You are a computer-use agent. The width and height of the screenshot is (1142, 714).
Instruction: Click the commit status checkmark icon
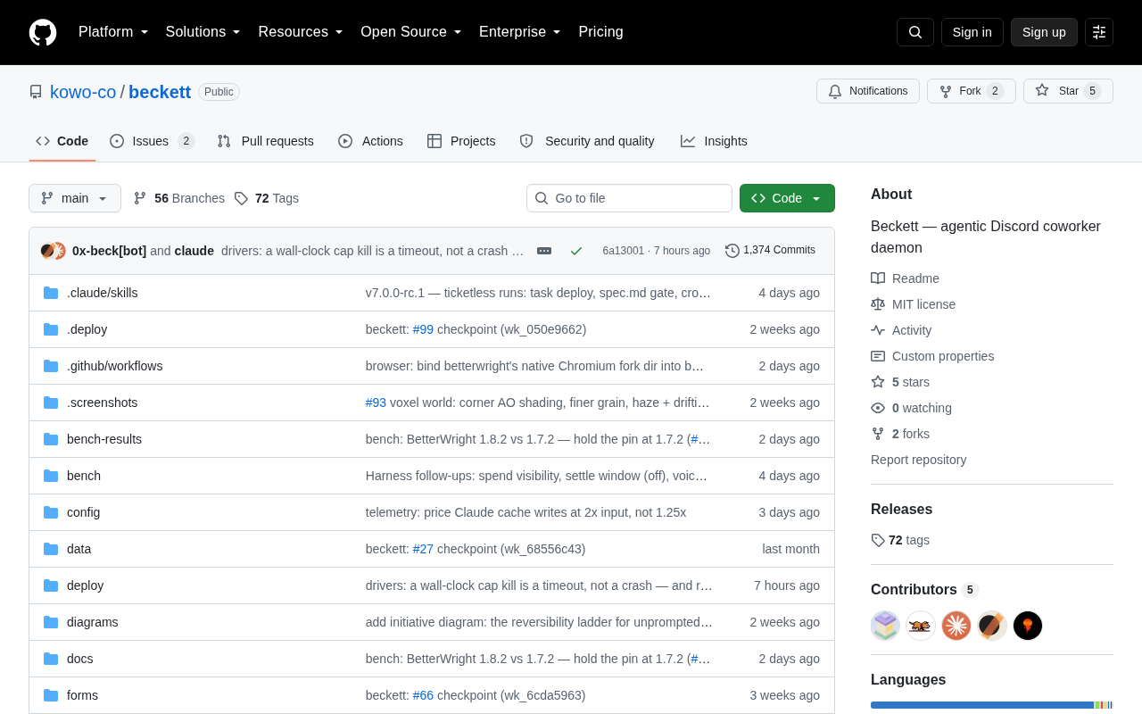(576, 251)
